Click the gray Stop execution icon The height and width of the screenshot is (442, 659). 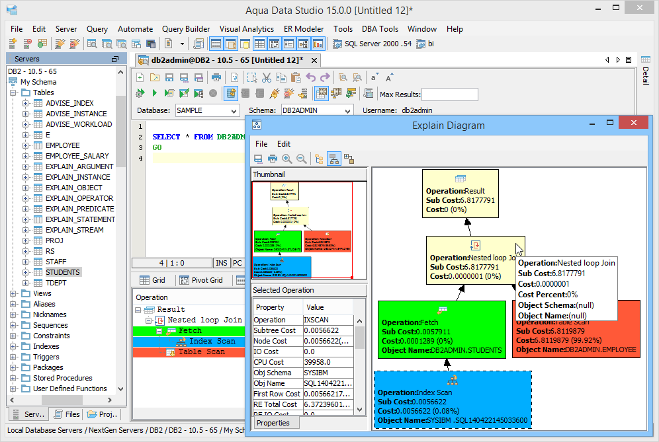tap(213, 93)
